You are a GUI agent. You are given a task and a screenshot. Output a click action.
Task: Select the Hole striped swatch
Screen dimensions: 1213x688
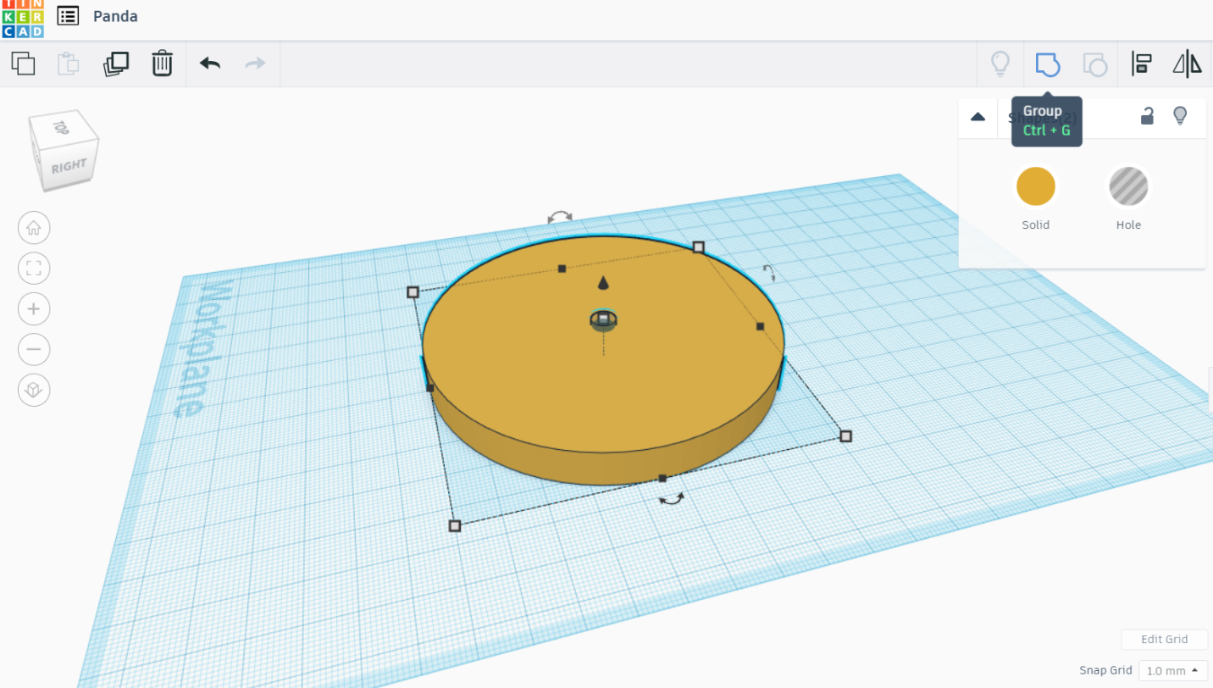click(x=1128, y=186)
